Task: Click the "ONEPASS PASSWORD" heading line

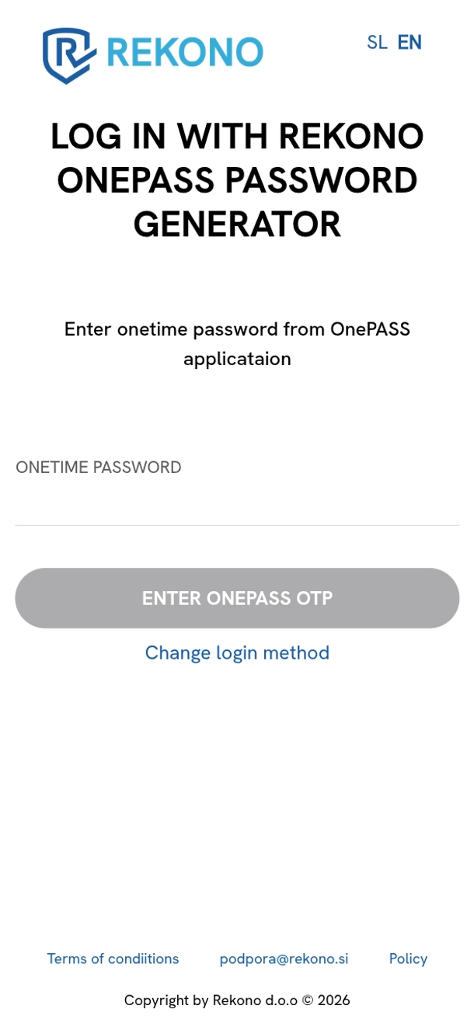Action: (x=237, y=181)
